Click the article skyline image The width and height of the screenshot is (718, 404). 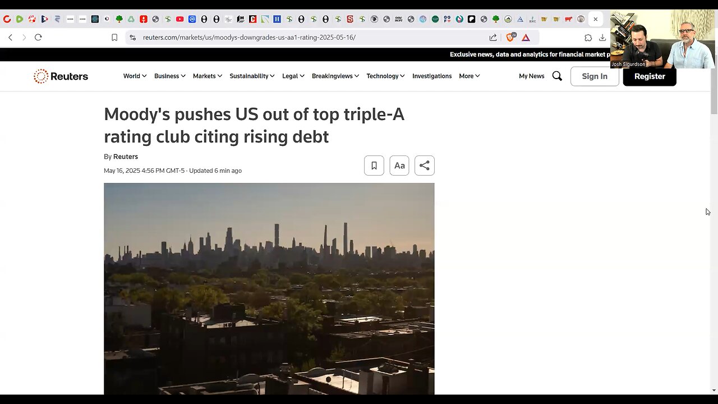[x=269, y=288]
